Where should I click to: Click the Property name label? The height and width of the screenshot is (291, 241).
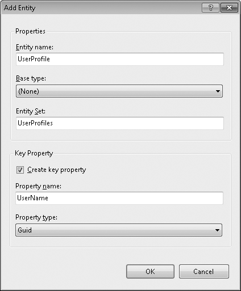(38, 186)
